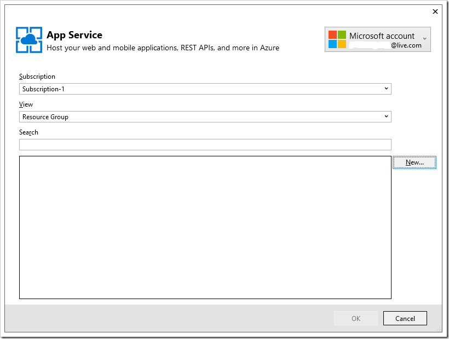The height and width of the screenshot is (339, 449).
Task: Click the Search field label
Action: pos(28,132)
